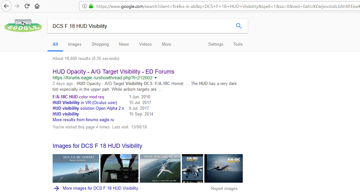Viewport: 360px width, 196px height.
Task: Click the date 15 Sep. 2014
Action: click(141, 114)
